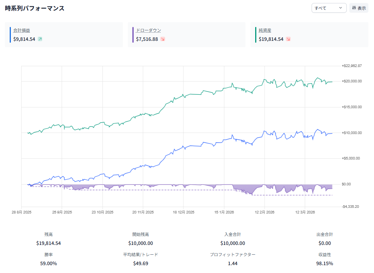Click the 15 1月 2026 x-axis date label

[x=224, y=212]
